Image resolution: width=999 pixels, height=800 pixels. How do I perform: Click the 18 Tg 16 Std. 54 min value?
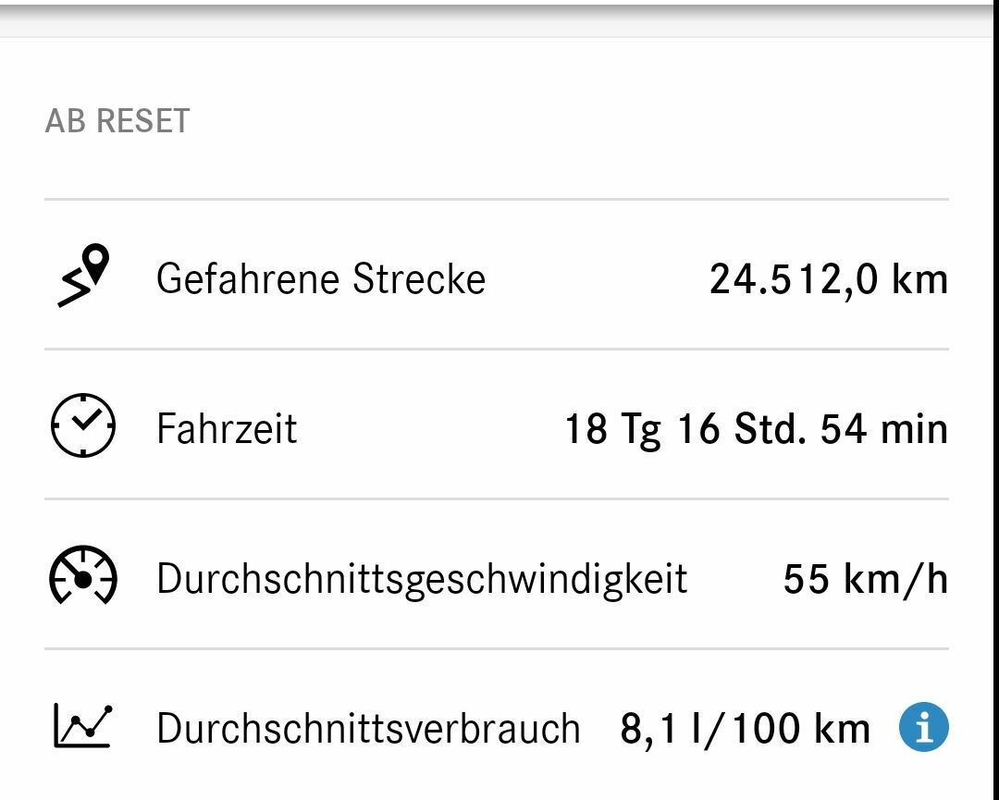756,426
